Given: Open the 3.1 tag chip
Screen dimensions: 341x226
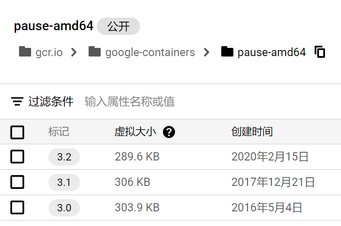Looking at the screenshot, I should click(x=64, y=182).
